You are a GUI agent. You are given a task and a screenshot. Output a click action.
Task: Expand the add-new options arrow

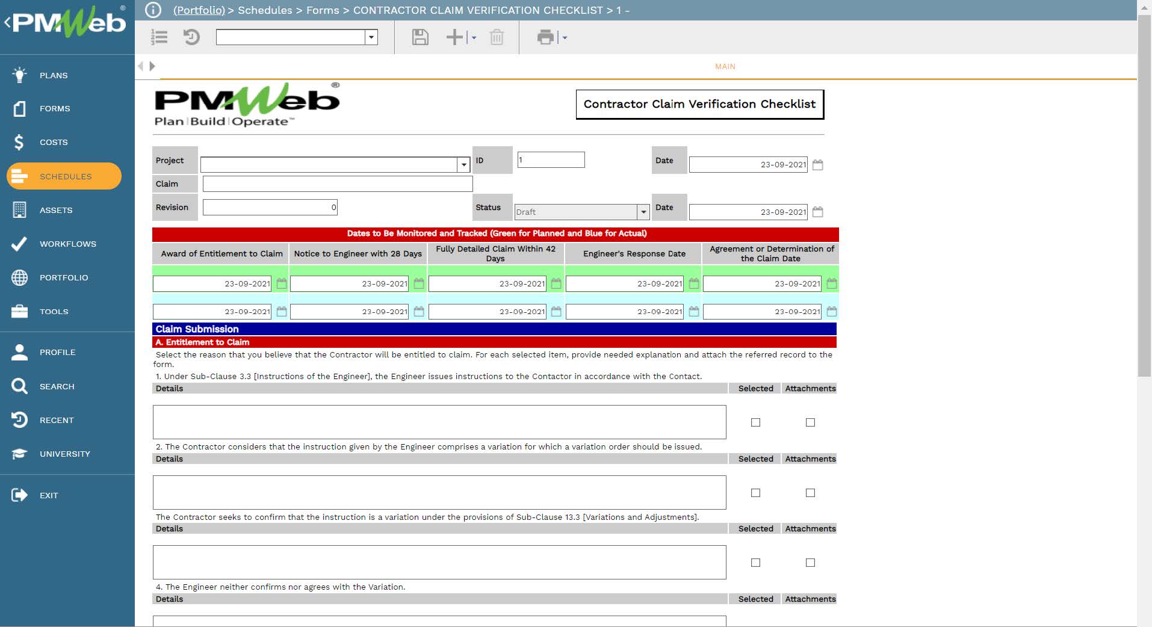point(474,37)
